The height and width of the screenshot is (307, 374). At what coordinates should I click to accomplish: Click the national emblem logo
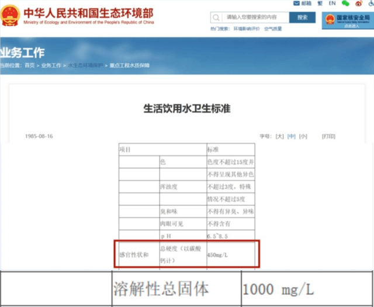[10, 16]
